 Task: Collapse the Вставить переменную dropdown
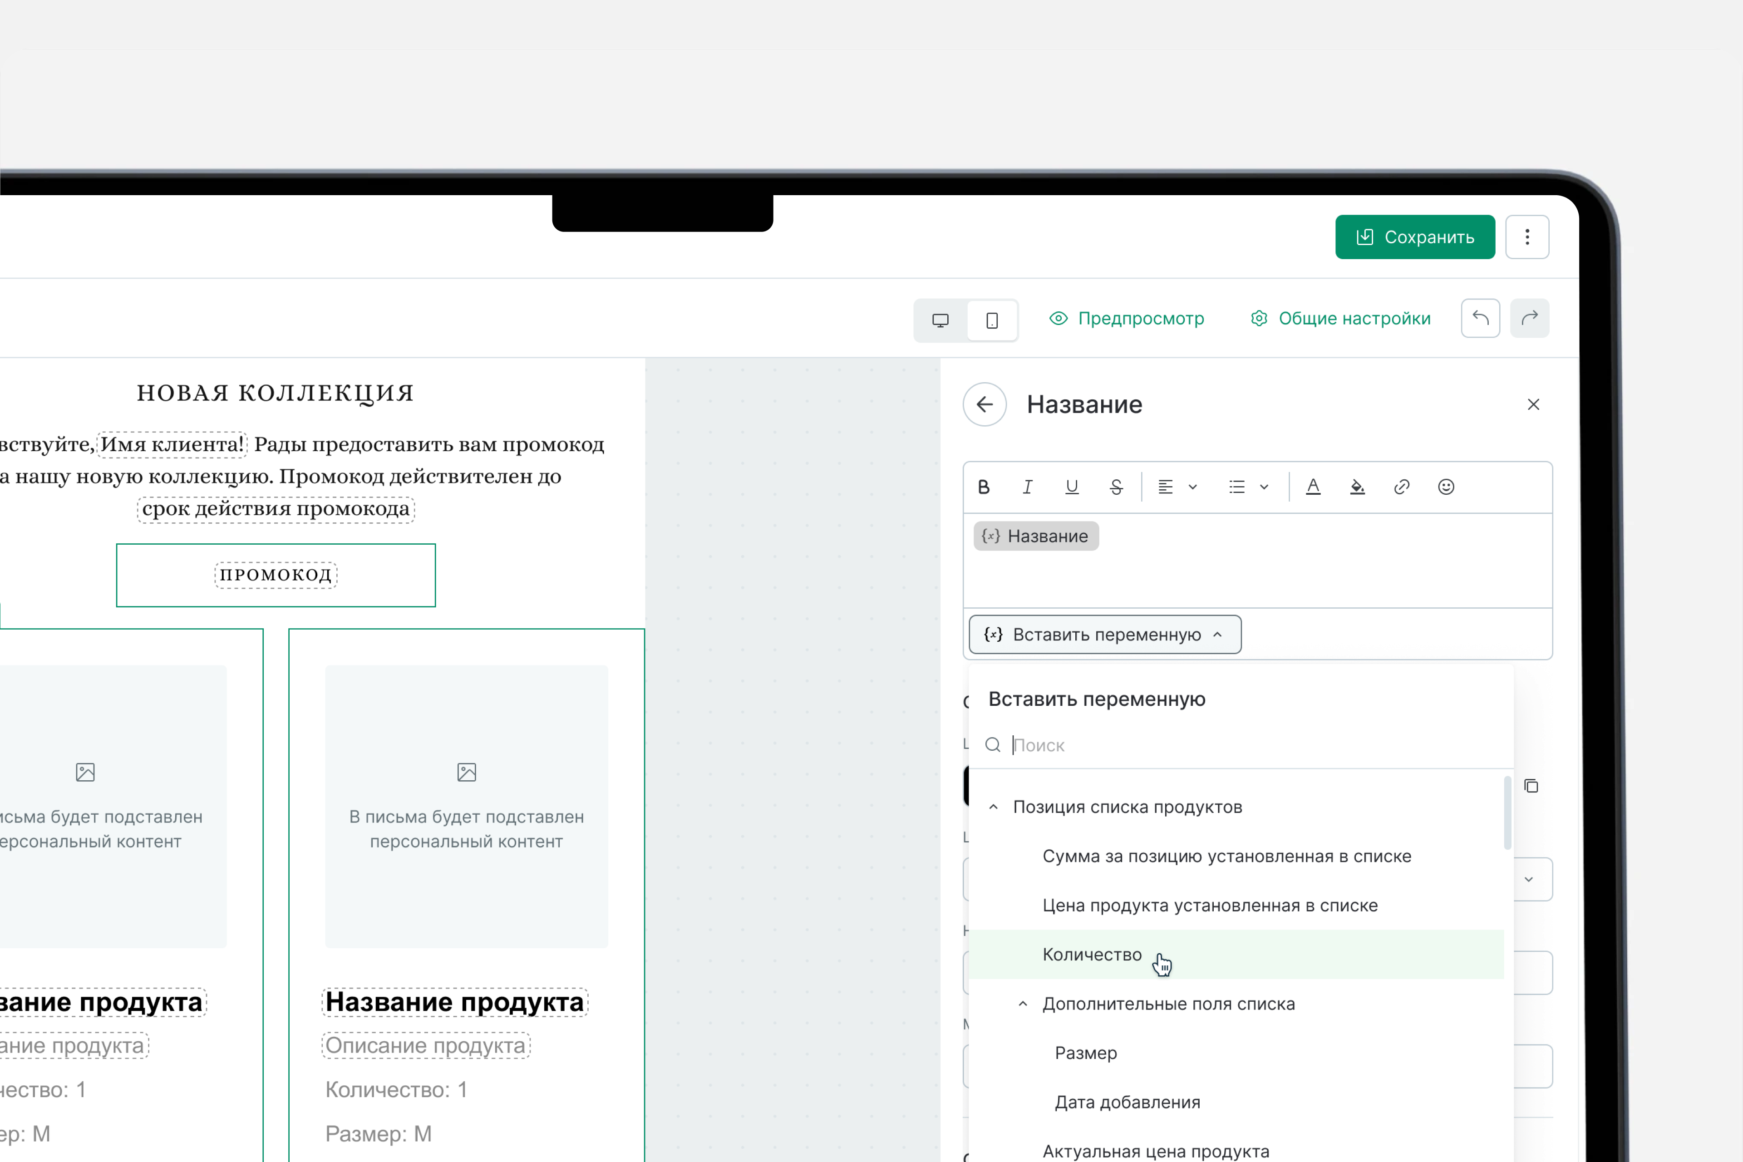point(1104,635)
